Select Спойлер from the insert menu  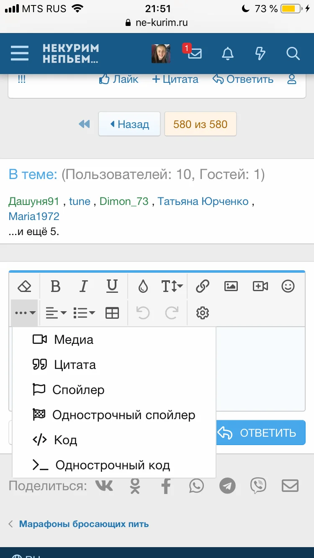pyautogui.click(x=78, y=390)
